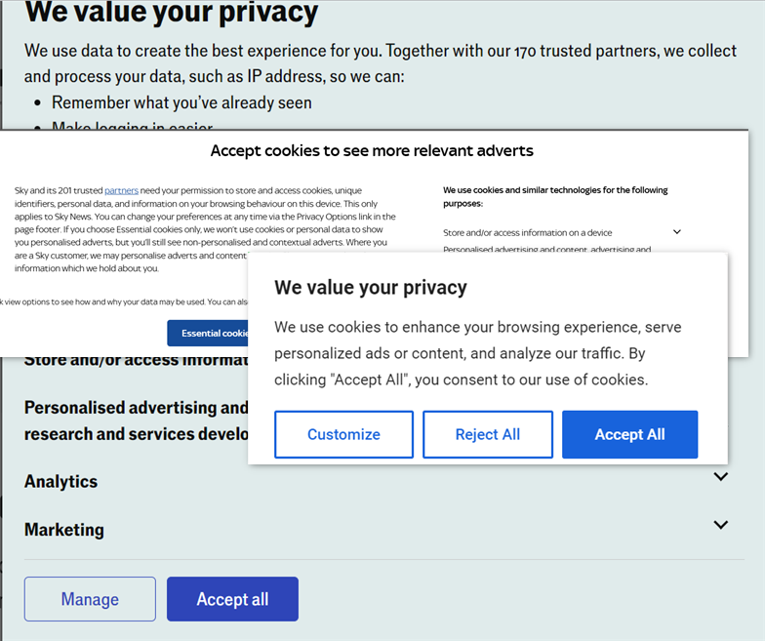Screen dimensions: 765x641
Task: Open the Manage cookie options
Action: [90, 599]
